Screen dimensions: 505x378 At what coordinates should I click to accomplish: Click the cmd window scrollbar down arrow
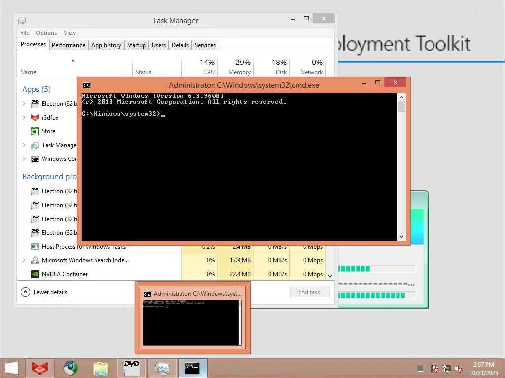point(401,237)
